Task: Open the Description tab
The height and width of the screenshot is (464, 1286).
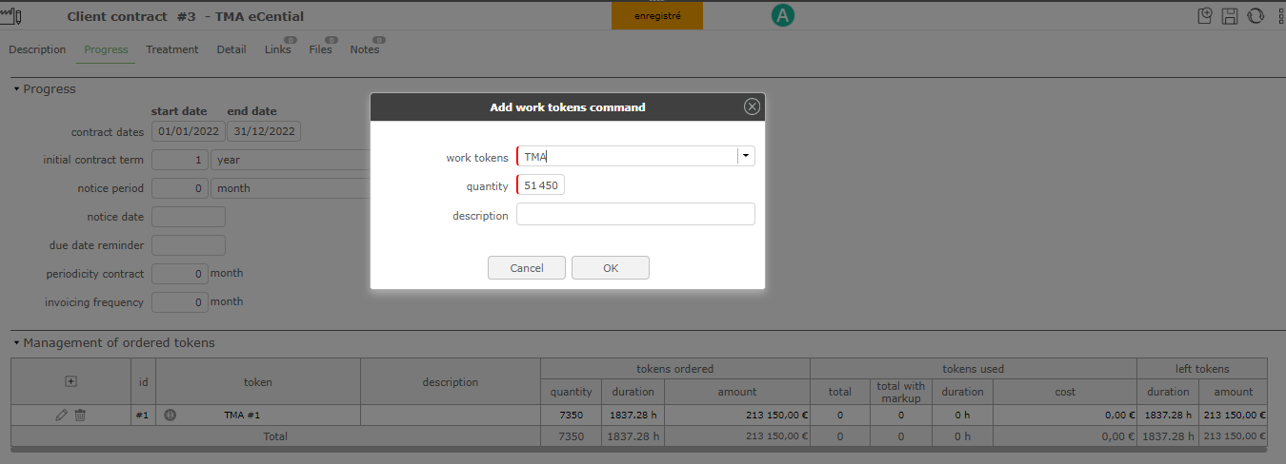Action: pos(37,49)
